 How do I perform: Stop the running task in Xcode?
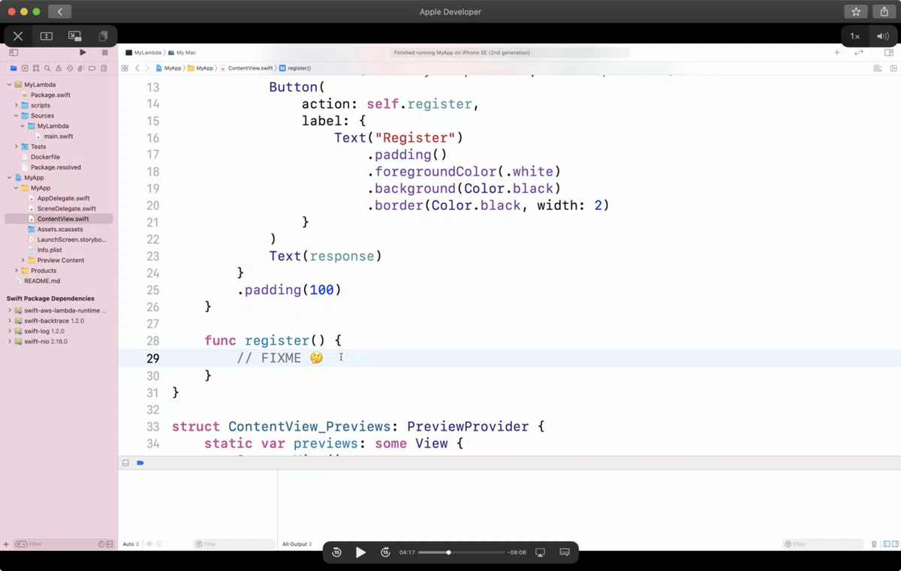105,53
